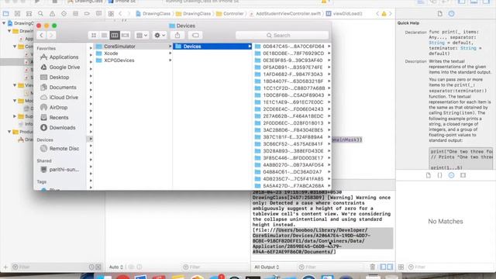Open the Finder arrange-by dropdown
The image size is (496, 279).
coord(141,36)
